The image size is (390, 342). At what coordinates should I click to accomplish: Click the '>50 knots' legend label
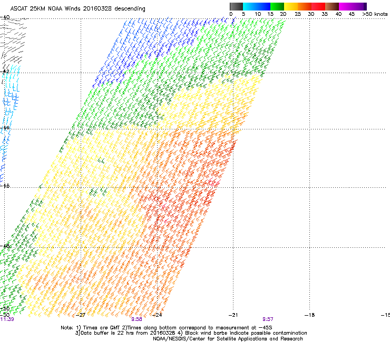click(x=375, y=14)
